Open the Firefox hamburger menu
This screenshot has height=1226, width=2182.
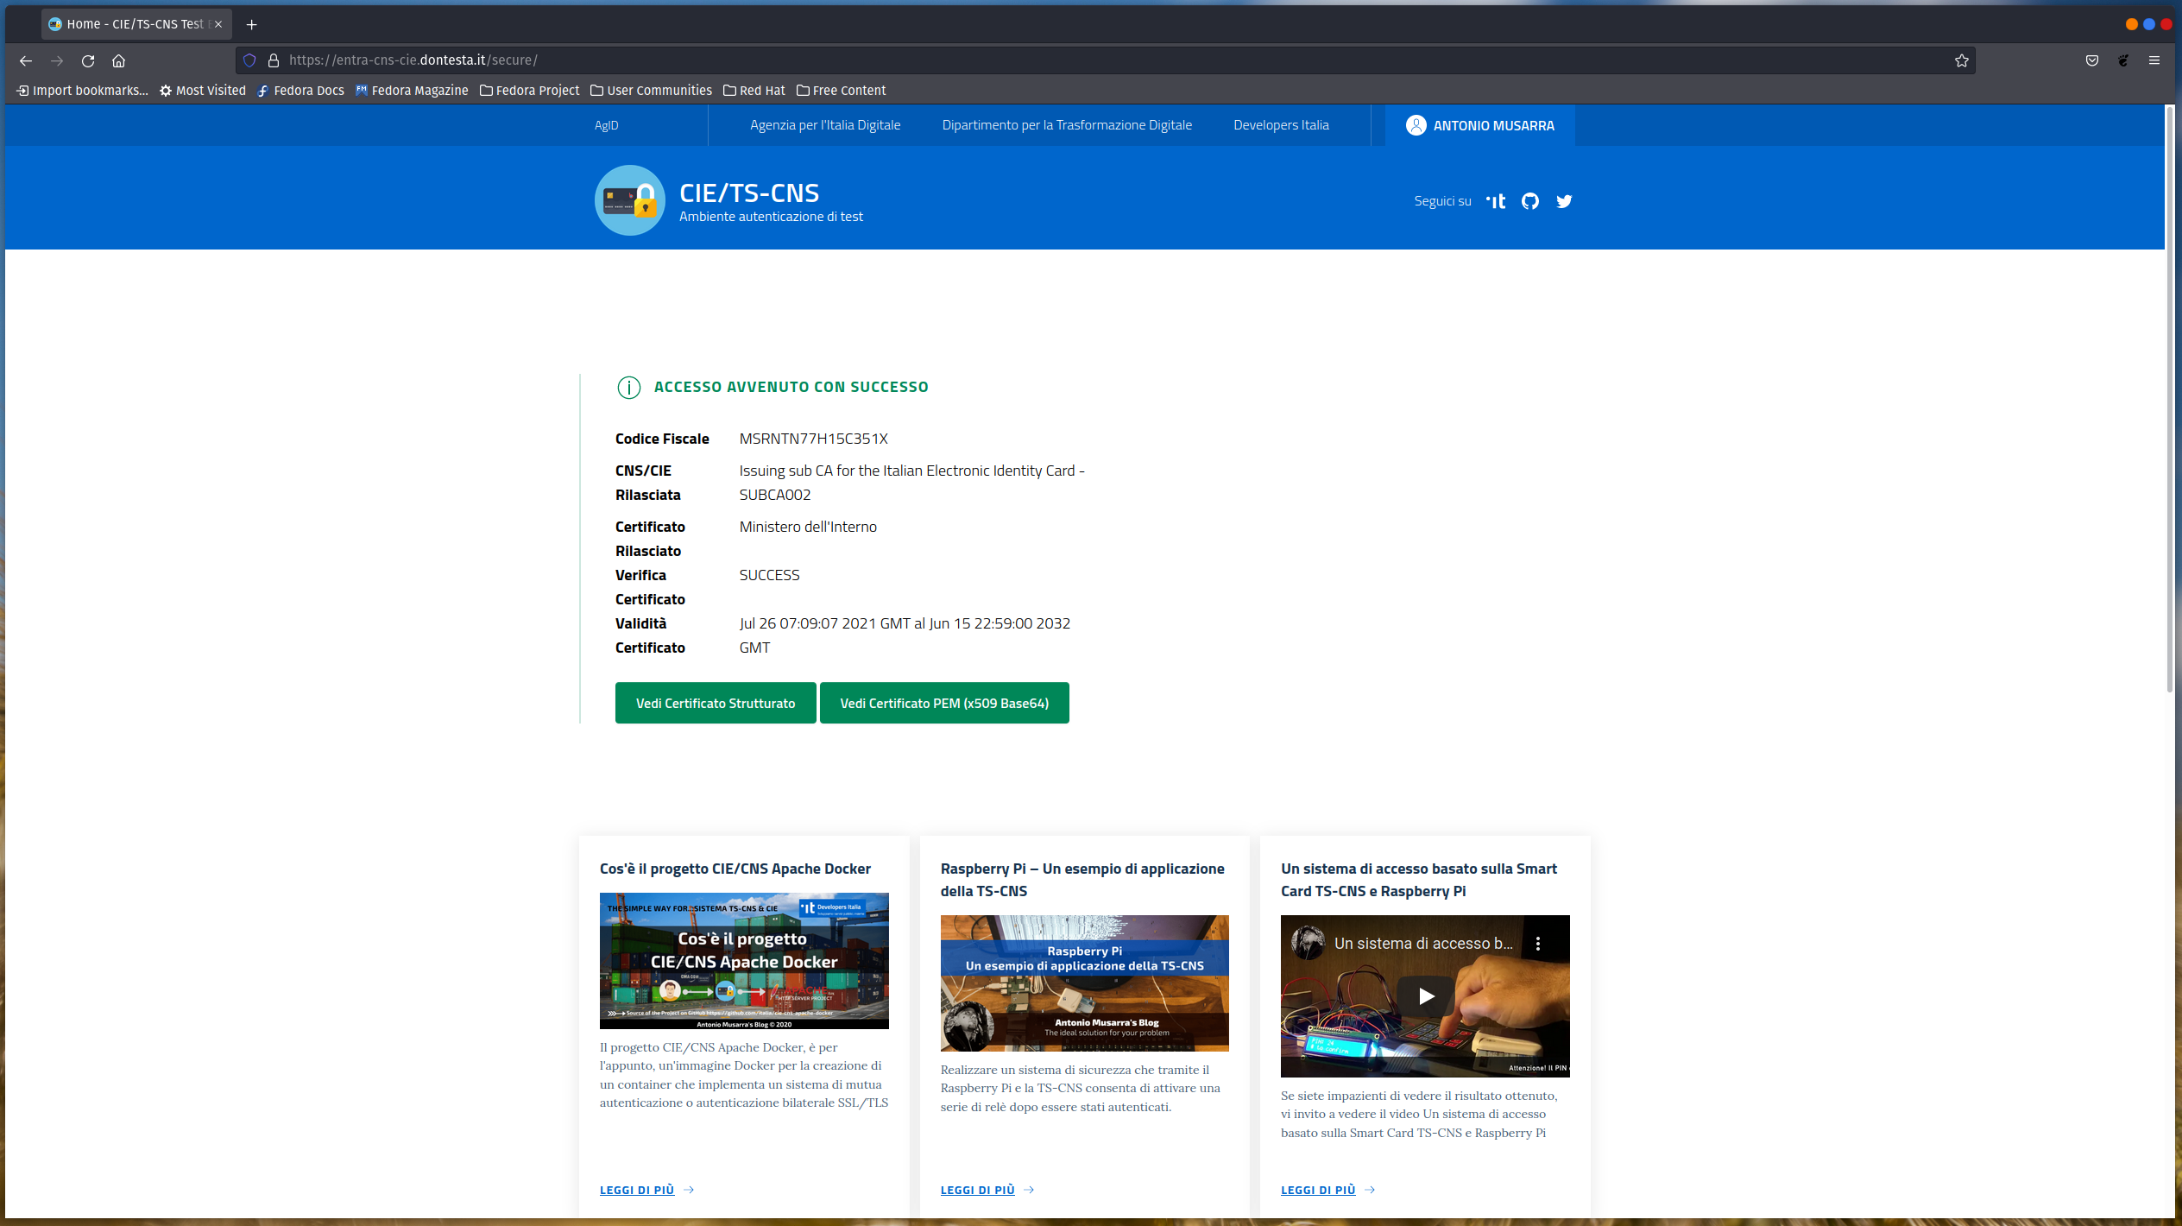[x=2154, y=60]
